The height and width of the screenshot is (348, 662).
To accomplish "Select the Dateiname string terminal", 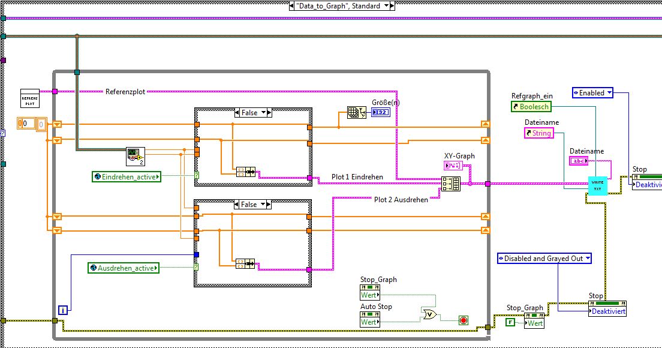I will coord(579,161).
